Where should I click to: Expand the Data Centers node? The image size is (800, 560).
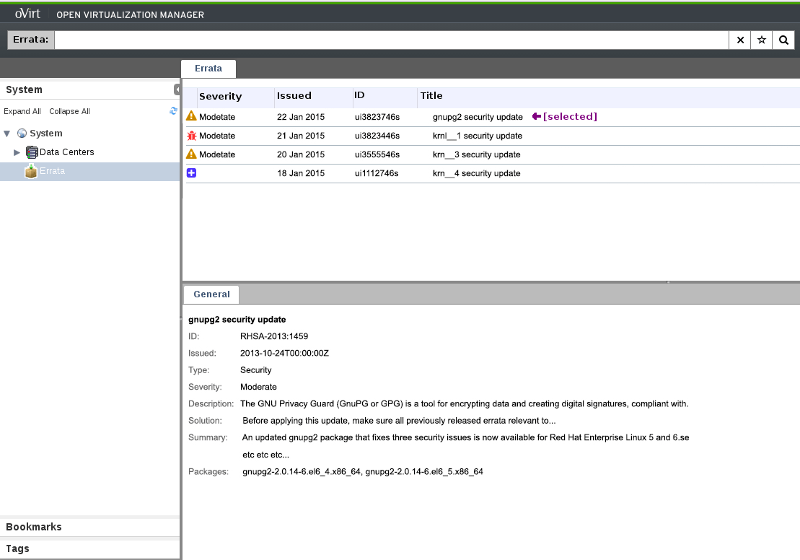[x=18, y=152]
